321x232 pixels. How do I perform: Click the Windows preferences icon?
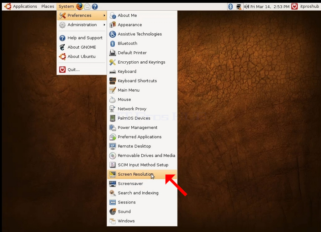click(113, 221)
